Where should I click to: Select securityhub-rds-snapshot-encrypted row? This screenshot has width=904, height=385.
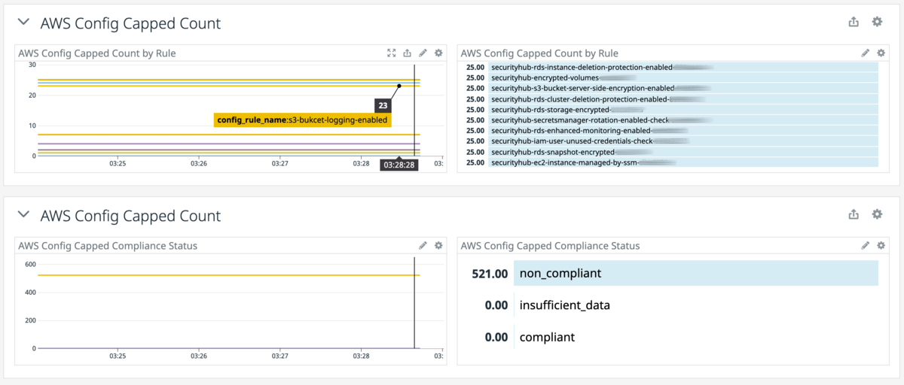coord(670,151)
